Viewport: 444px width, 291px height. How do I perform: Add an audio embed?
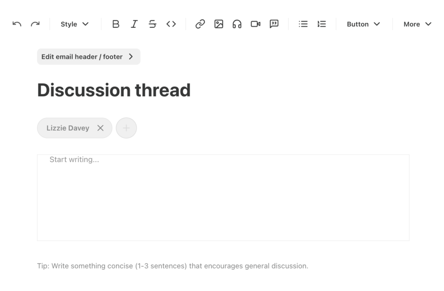point(237,24)
